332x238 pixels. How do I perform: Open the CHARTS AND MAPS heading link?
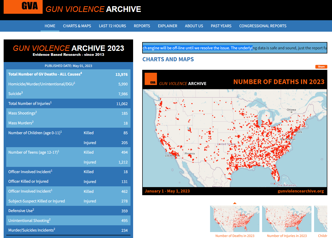(x=168, y=59)
